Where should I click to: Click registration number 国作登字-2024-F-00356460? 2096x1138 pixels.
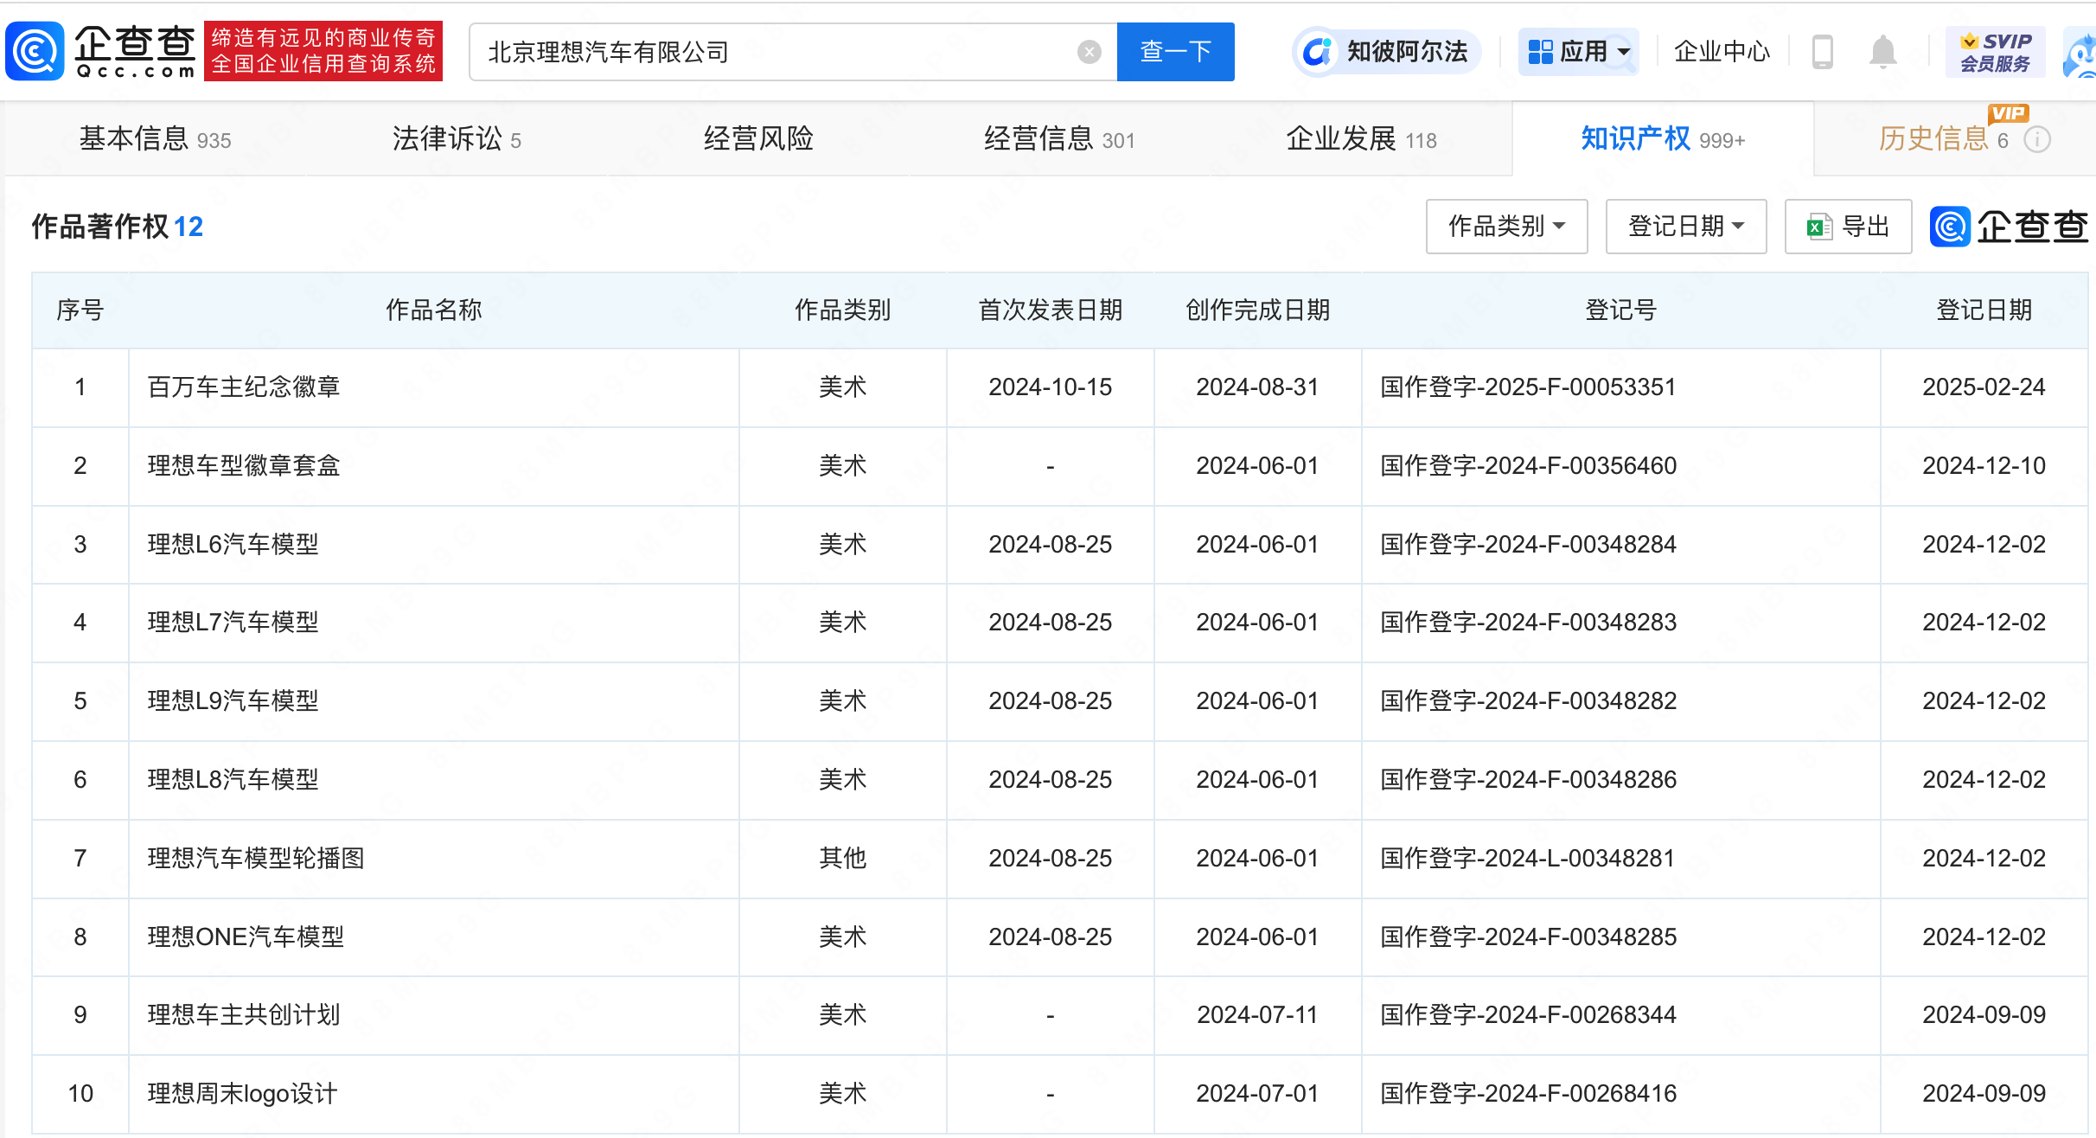click(x=1528, y=465)
